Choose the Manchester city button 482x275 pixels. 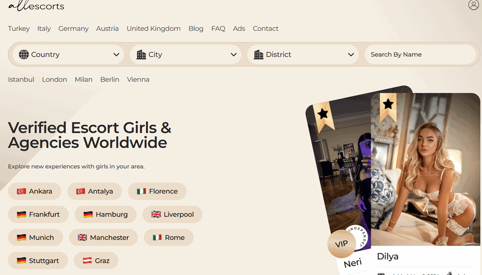[103, 237]
